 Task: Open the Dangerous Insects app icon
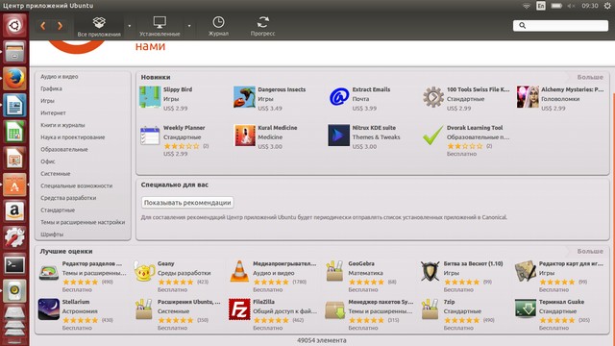click(244, 97)
